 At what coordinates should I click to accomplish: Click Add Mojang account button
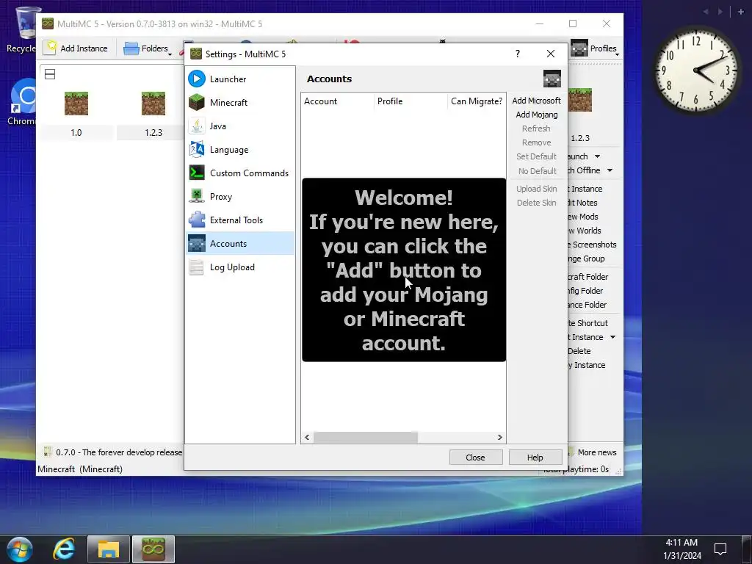(x=536, y=115)
